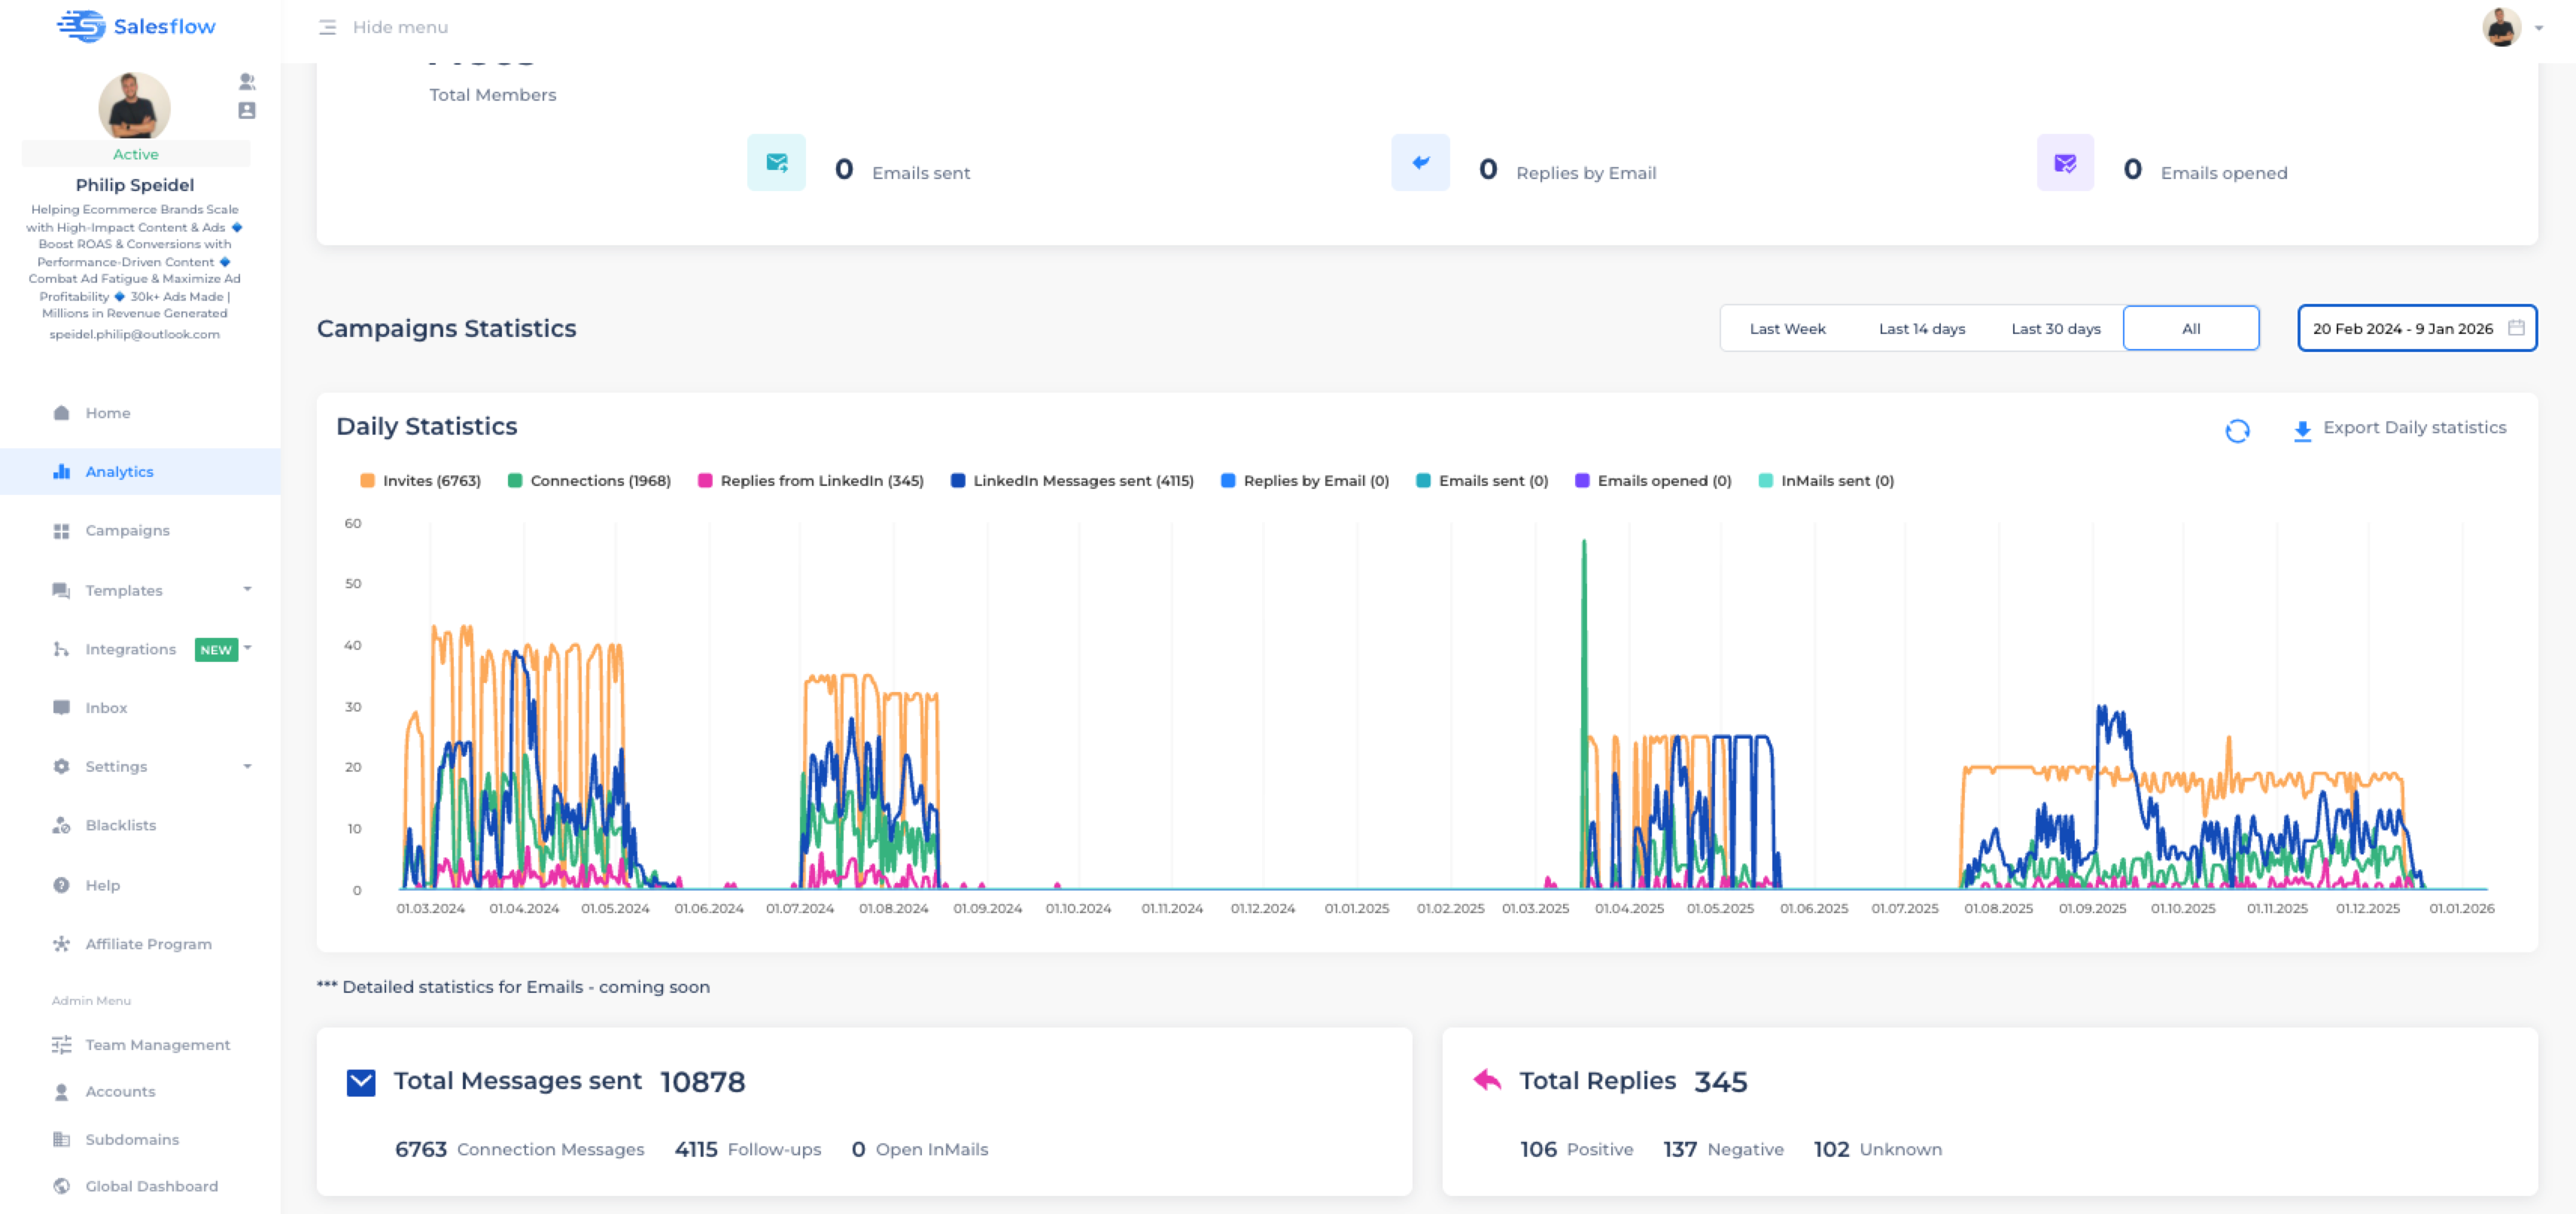
Task: Click the 20 Feb 2024 date range field
Action: (x=2402, y=329)
